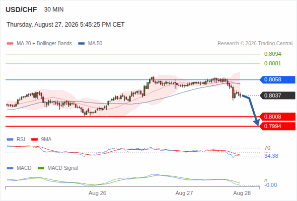Click the blue RSI legend marker
Viewport: 297px width, 201px height.
pos(10,140)
